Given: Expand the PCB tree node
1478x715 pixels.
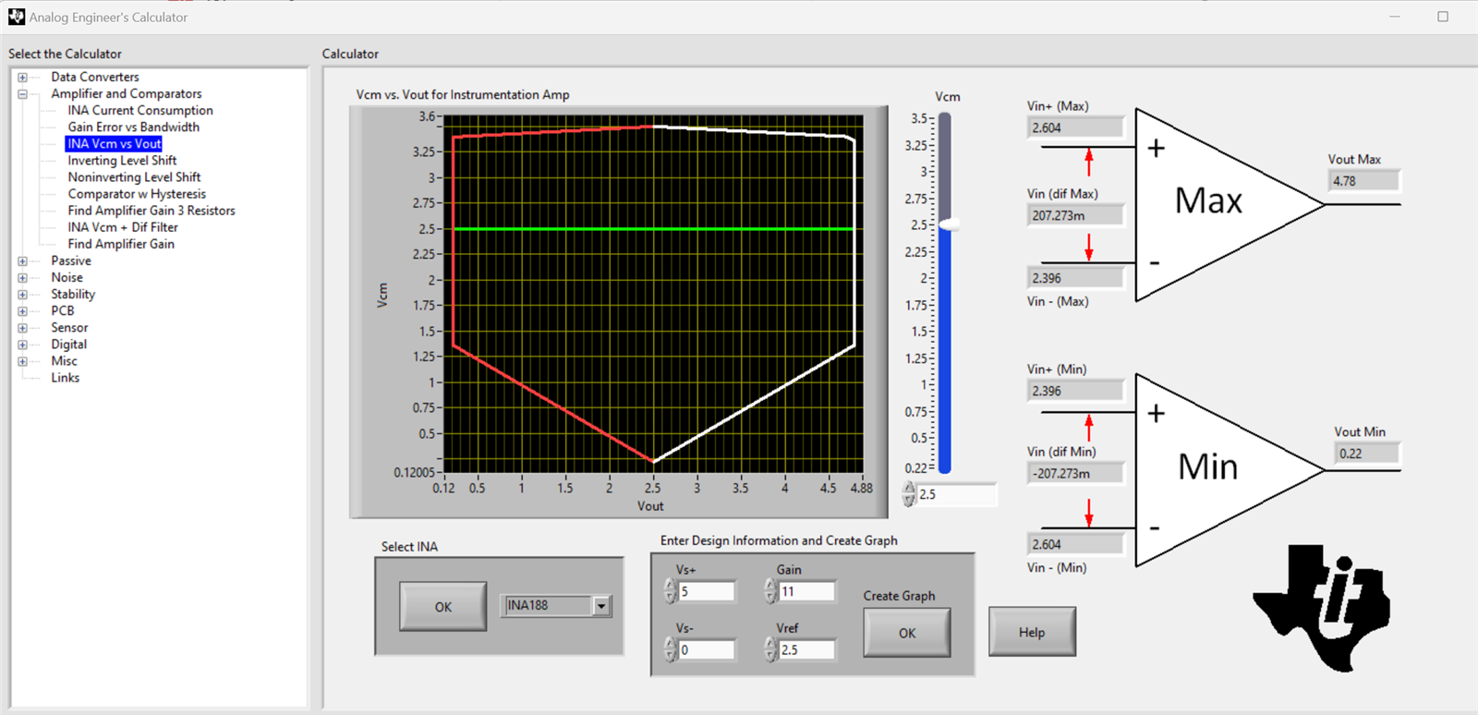Looking at the screenshot, I should [22, 311].
